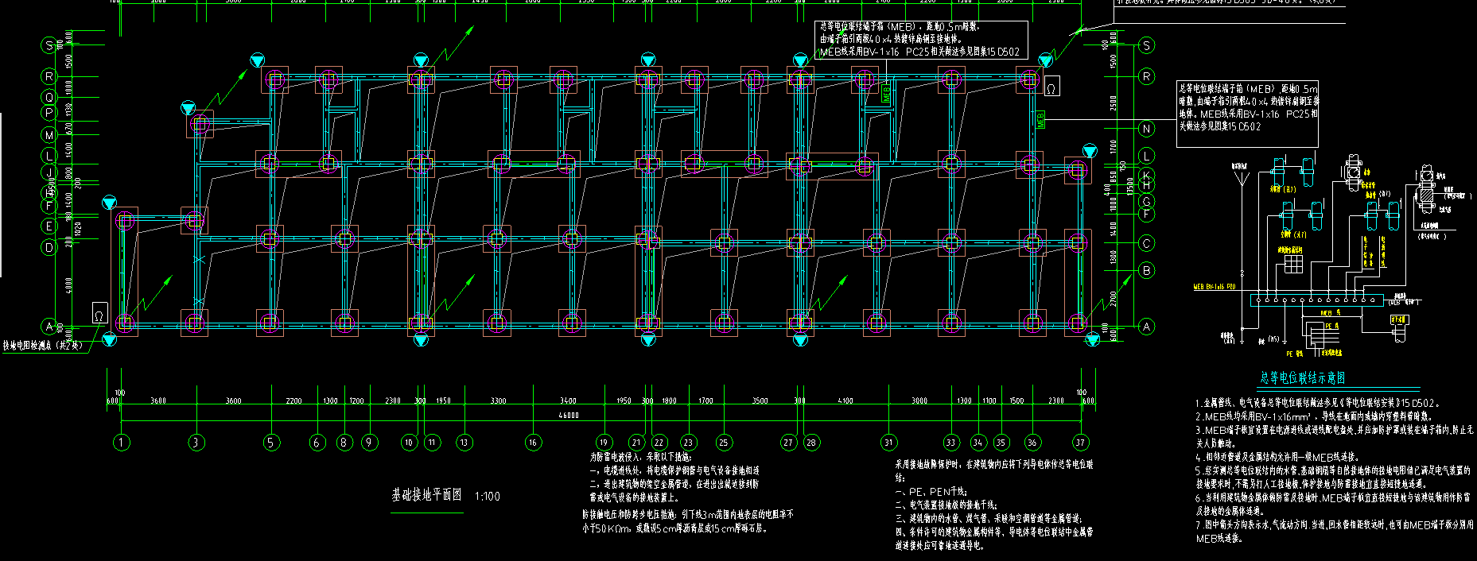The height and width of the screenshot is (561, 1477).
Task: Select grid bubble number 35
Action: [1001, 442]
